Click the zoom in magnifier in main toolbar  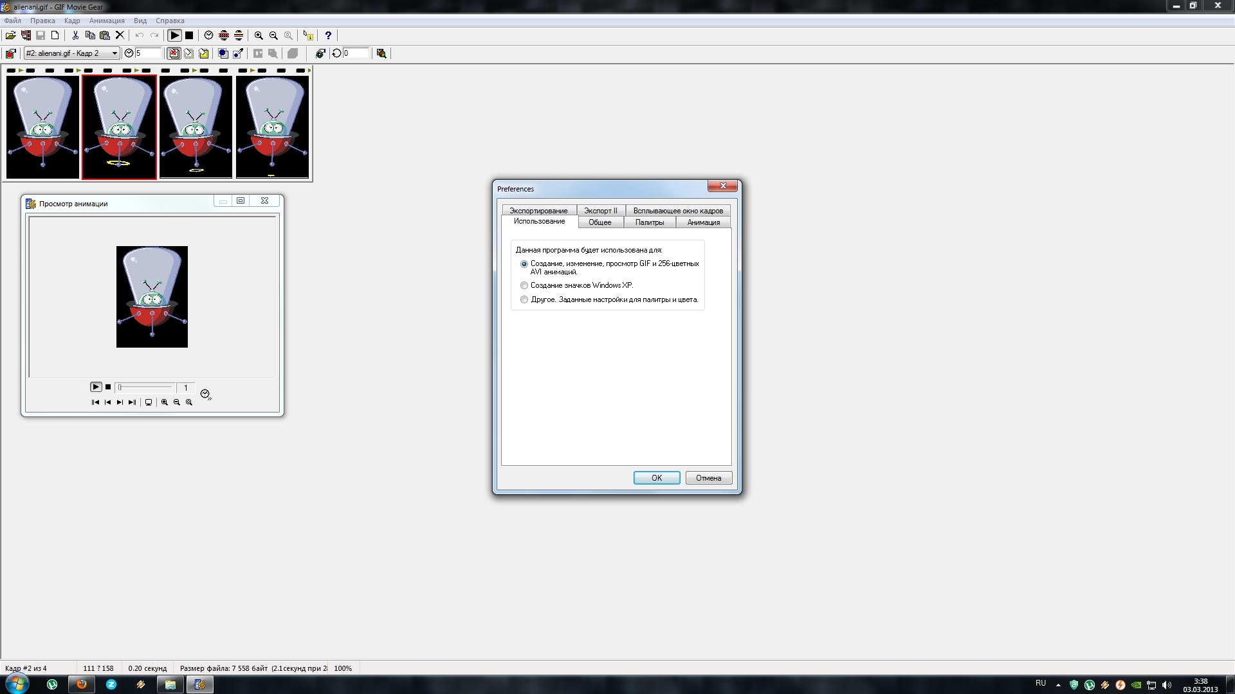[259, 36]
